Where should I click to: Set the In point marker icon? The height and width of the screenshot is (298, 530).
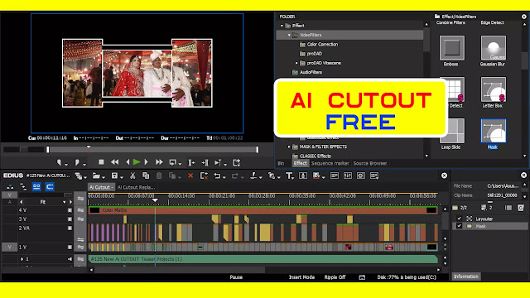coord(59,162)
